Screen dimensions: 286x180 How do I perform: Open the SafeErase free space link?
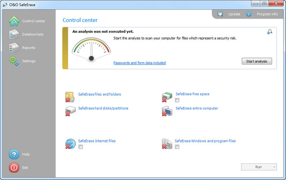[193, 94]
